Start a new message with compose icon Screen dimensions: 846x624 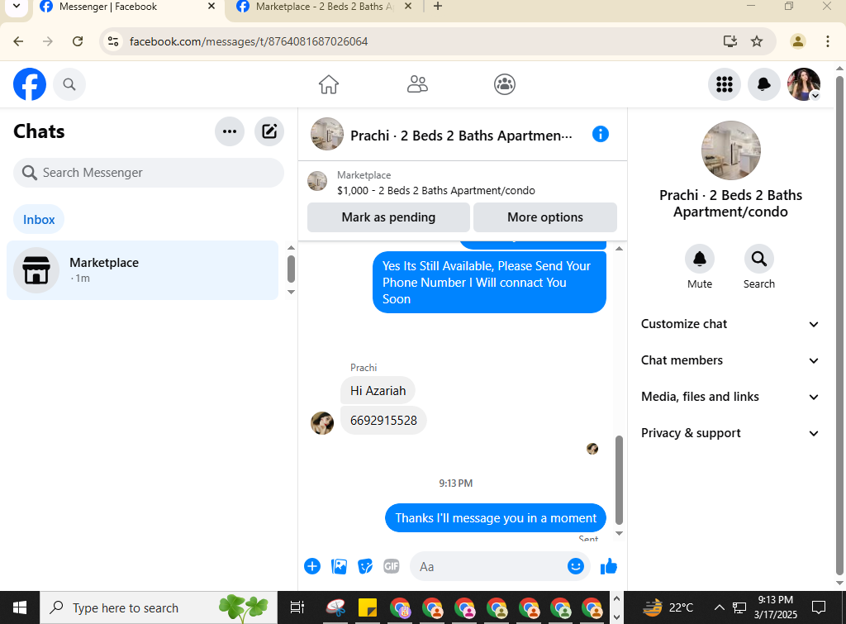click(269, 131)
